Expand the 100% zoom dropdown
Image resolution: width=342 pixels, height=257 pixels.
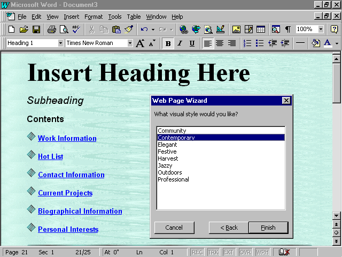click(321, 29)
